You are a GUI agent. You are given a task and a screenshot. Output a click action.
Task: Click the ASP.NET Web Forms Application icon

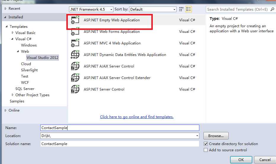75,31
